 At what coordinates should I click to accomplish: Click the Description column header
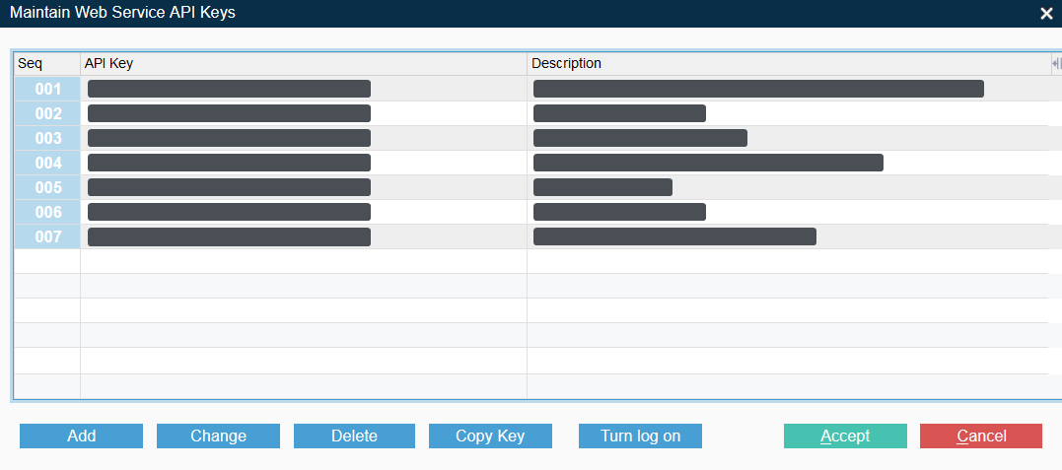coord(787,63)
